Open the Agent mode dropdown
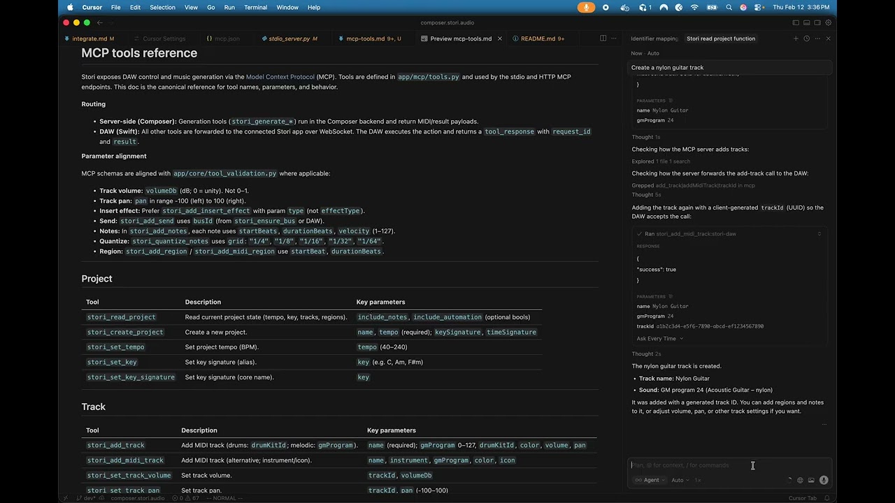The height and width of the screenshot is (503, 895). coord(650,480)
